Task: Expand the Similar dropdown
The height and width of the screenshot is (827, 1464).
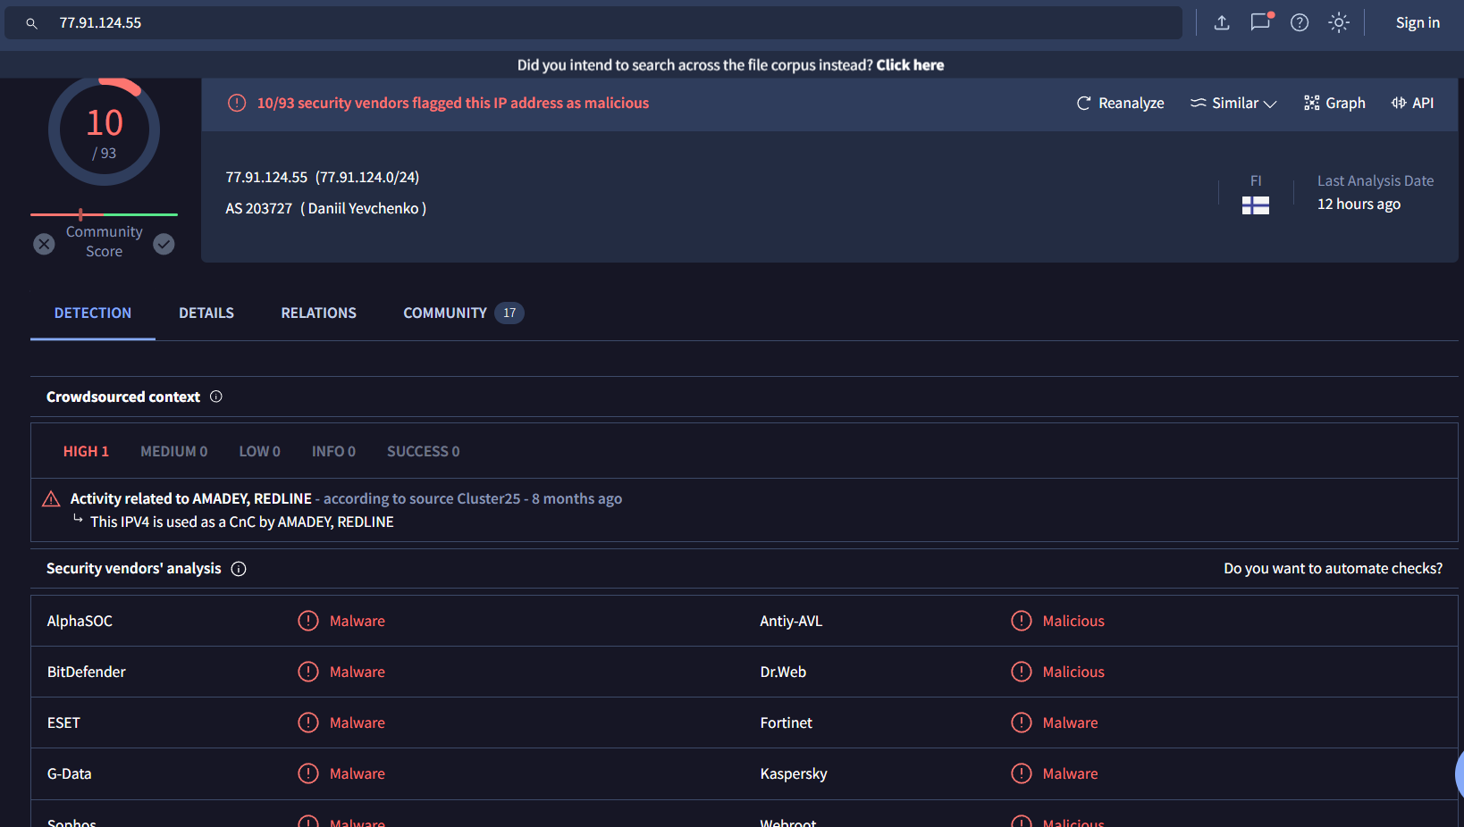Action: (1233, 104)
